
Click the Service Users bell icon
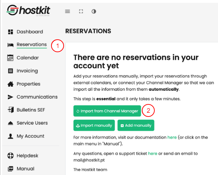[x=10, y=123]
